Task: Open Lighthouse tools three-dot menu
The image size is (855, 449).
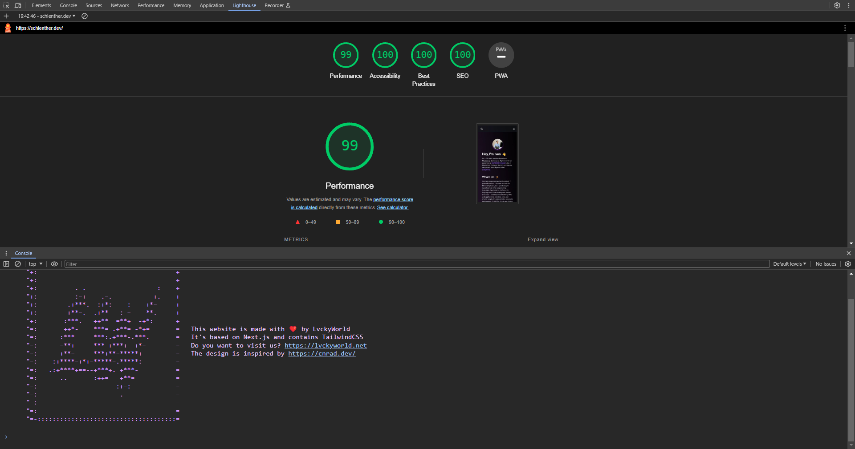Action: coord(845,28)
